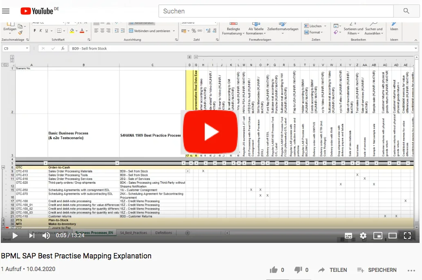This screenshot has height=280, width=422.
Task: Click the Underline U button in Excel ribbon
Action: point(47,31)
